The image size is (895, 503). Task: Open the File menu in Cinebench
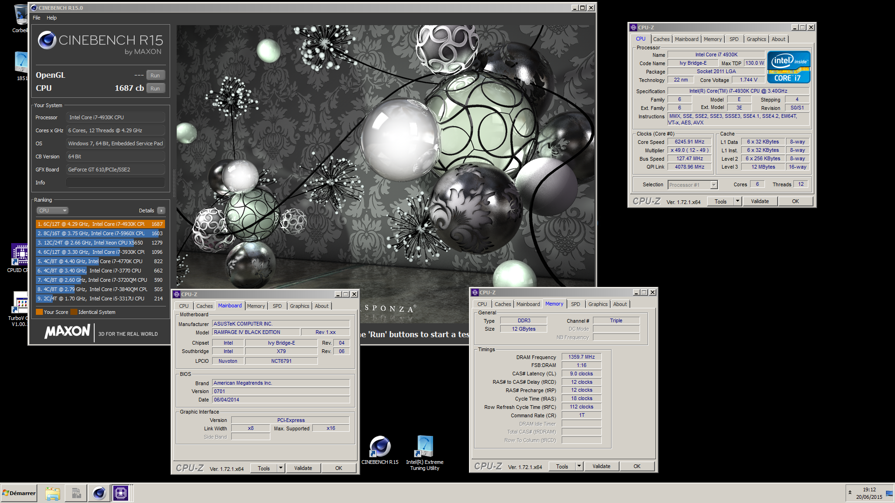point(36,18)
